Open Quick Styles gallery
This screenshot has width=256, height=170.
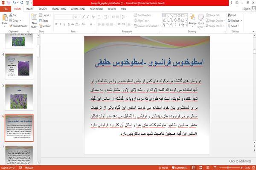201,21
